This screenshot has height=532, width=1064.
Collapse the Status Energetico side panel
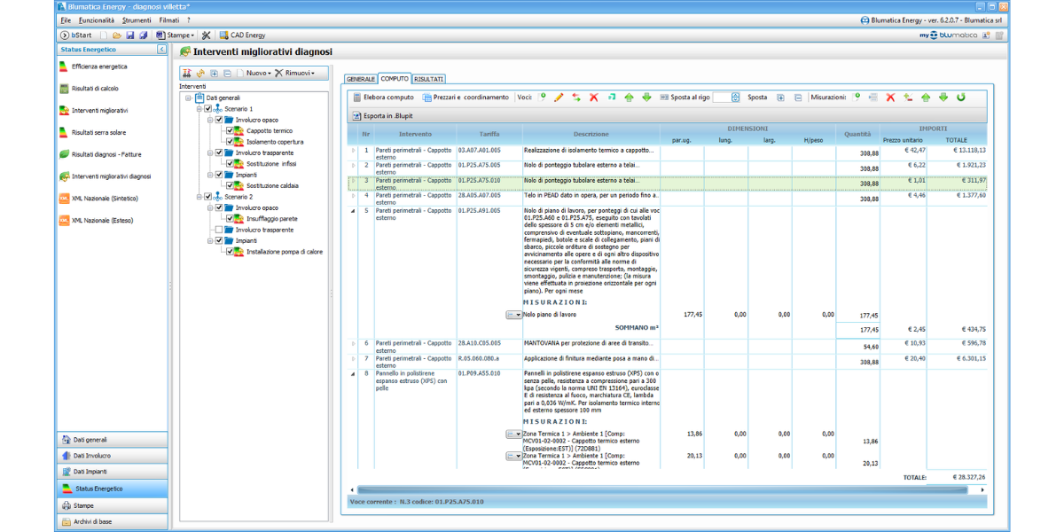tap(161, 50)
